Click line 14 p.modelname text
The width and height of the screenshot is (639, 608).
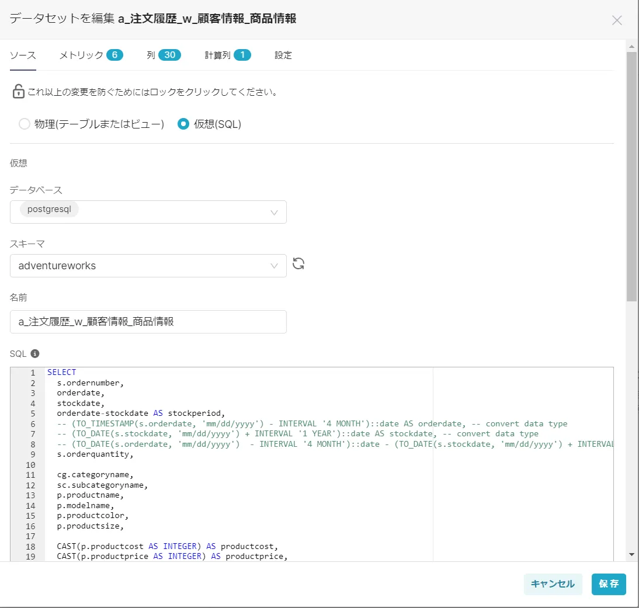coord(85,506)
